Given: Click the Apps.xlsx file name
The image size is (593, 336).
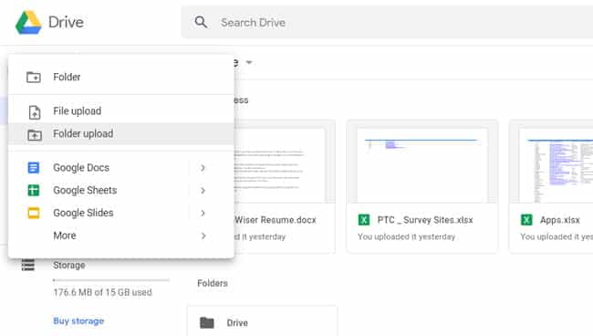Looking at the screenshot, I should pos(560,220).
